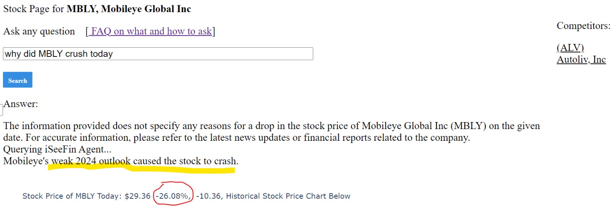Click the 'Stock Page for' heading text
Screen dimensions: 612x206
tap(34, 9)
